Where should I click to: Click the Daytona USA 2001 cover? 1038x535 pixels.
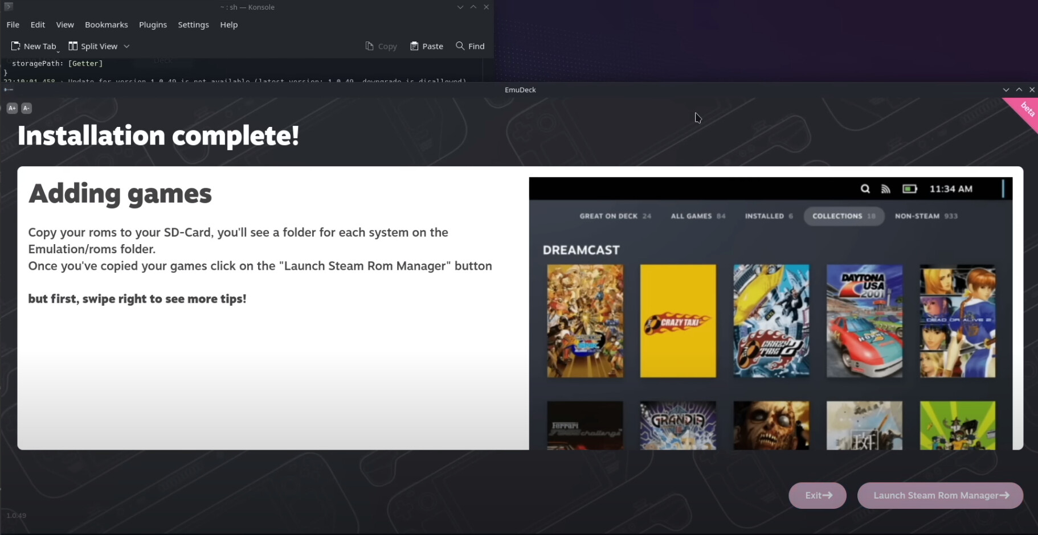point(864,321)
